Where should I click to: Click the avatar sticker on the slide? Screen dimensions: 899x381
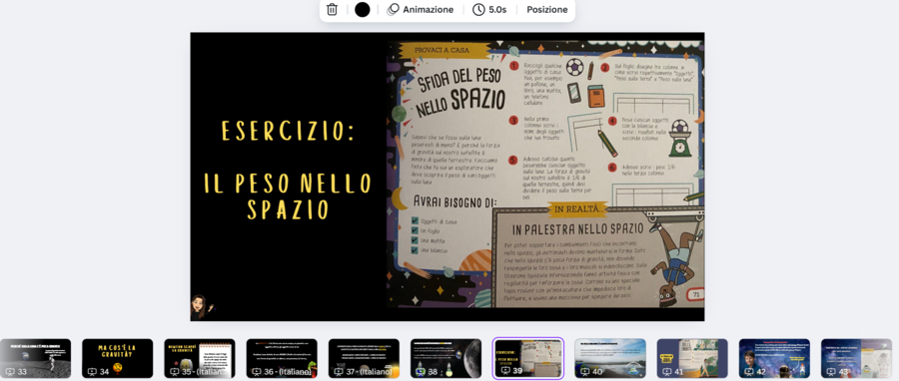tap(202, 307)
